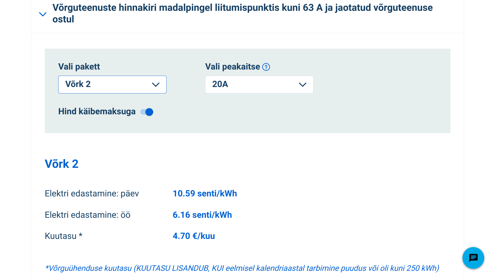Click the italic Võrguühenduse kuutasu footnote

242,268
